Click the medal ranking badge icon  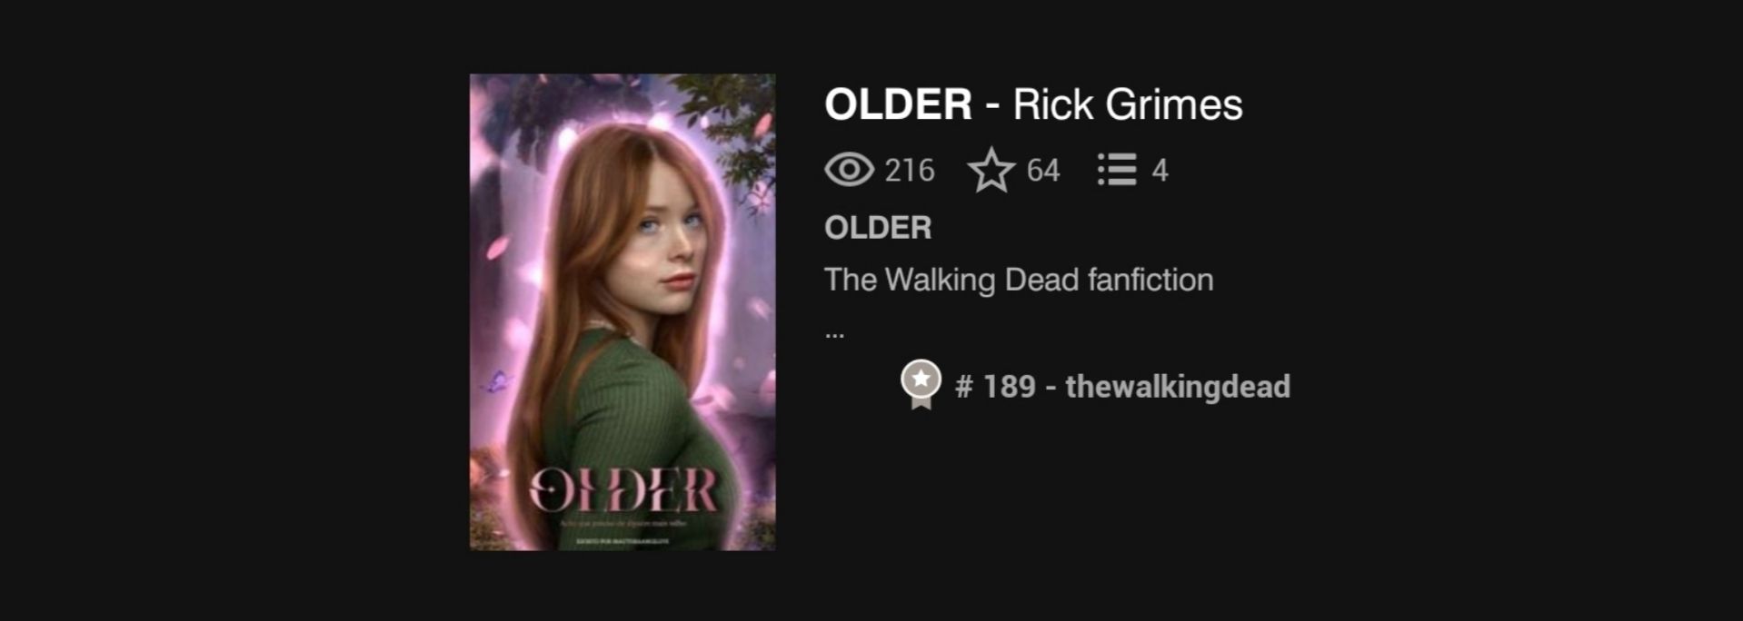921,385
